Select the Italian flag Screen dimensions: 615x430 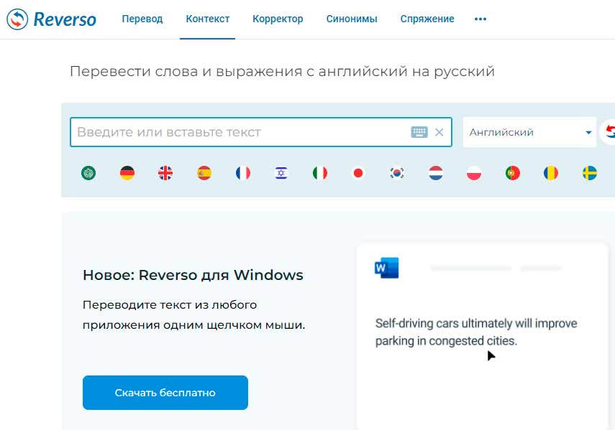[x=320, y=173]
